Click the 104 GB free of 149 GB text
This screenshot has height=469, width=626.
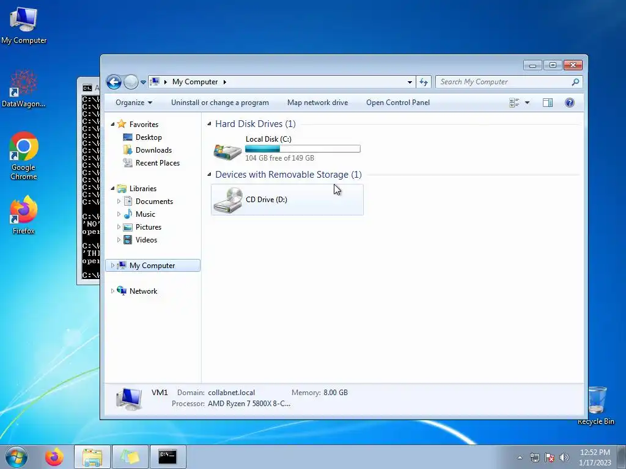279,158
